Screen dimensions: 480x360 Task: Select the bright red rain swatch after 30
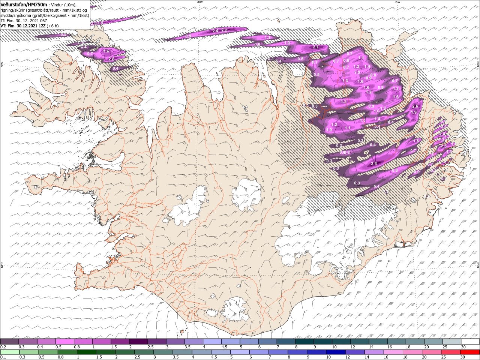point(470,352)
